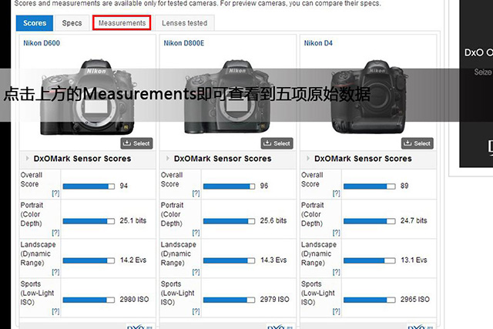This screenshot has width=493, height=329.
Task: Click Nikon D800E overall score bar (96)
Action: tap(229, 186)
